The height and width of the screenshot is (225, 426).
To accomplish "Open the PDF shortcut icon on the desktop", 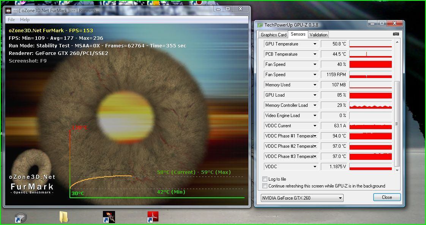I will (x=153, y=217).
